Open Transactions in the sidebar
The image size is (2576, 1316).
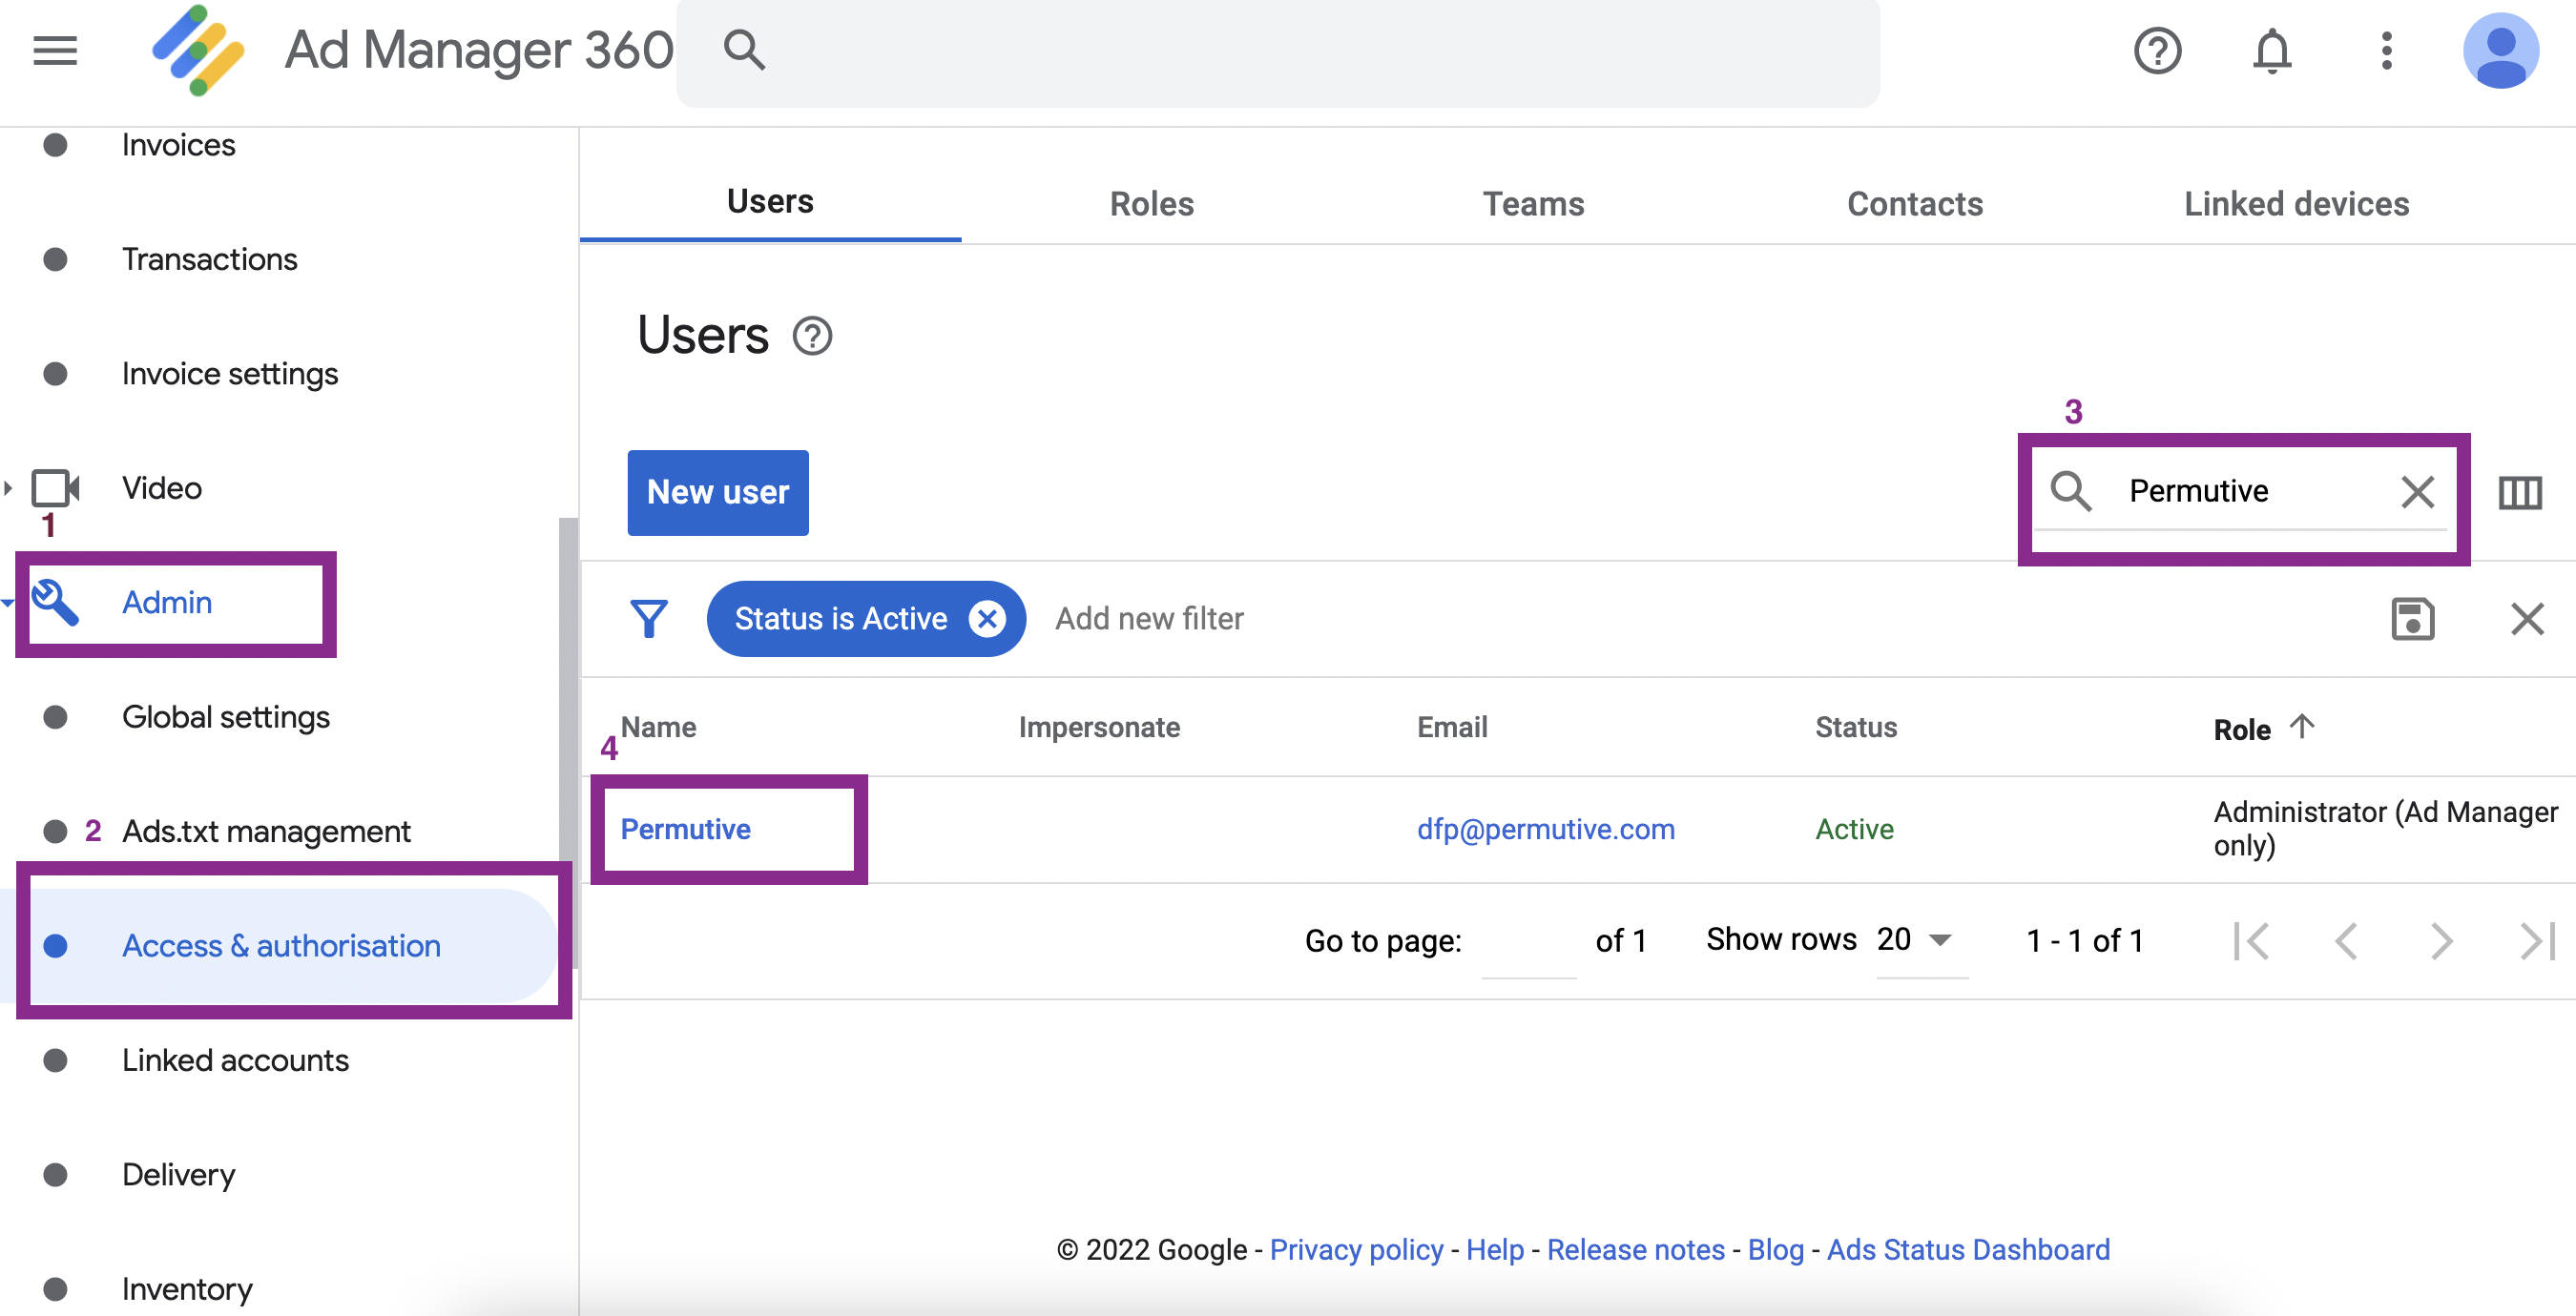point(209,259)
